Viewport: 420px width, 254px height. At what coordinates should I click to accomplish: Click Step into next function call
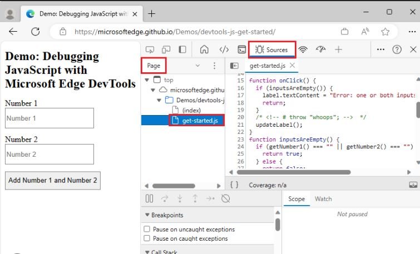click(180, 198)
